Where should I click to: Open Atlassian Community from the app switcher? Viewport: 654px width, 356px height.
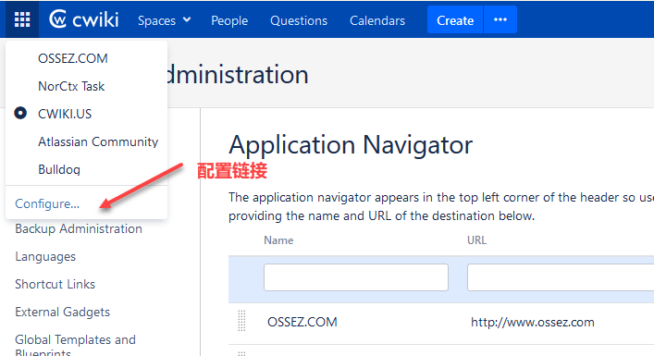98,141
